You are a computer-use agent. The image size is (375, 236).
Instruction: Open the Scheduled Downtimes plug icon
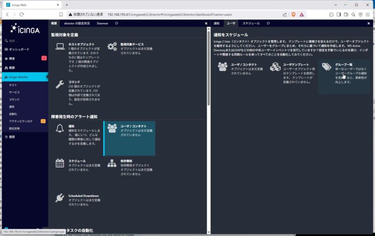[60, 198]
